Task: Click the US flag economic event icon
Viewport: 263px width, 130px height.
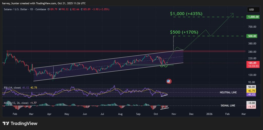Action: pyautogui.click(x=169, y=82)
